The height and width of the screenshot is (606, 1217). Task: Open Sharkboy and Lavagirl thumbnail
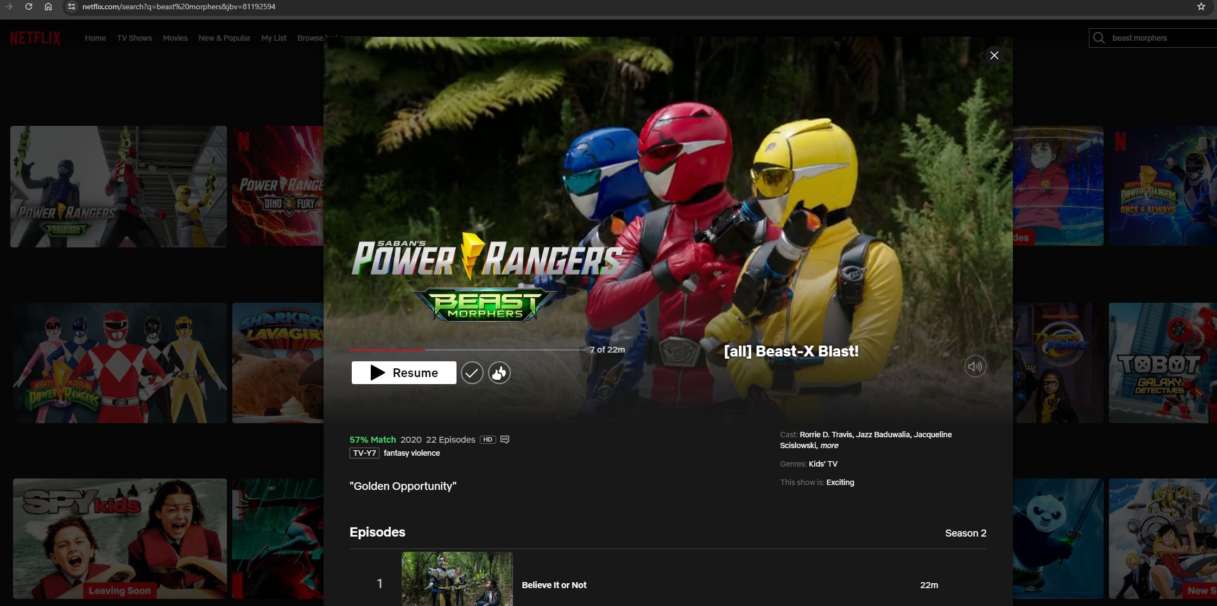(278, 363)
